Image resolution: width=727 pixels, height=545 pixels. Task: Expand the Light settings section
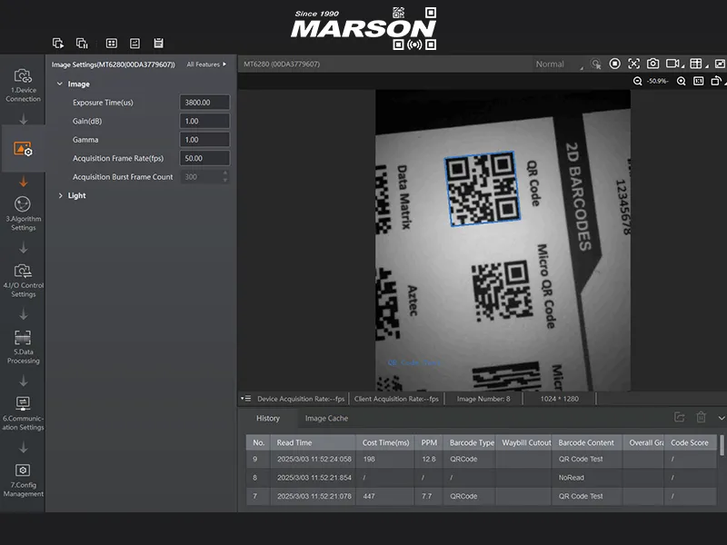(60, 195)
